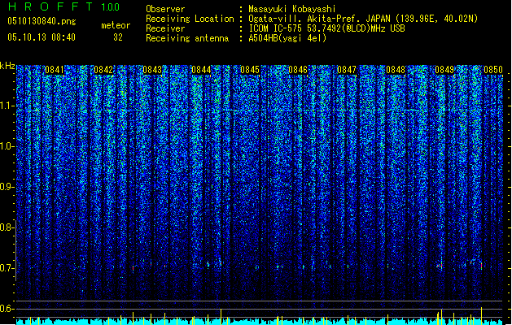Click the 0847 time marker
This screenshot has width=512, height=325.
point(347,70)
